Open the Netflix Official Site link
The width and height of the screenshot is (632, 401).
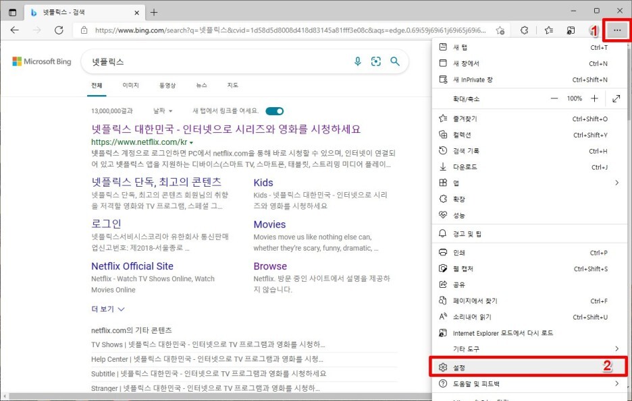click(x=132, y=266)
